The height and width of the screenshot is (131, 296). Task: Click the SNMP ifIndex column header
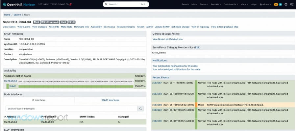pos(87,117)
